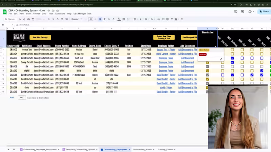This screenshot has height=152, width=271.
Task: Select the Paint format tool
Action: click(x=33, y=19)
